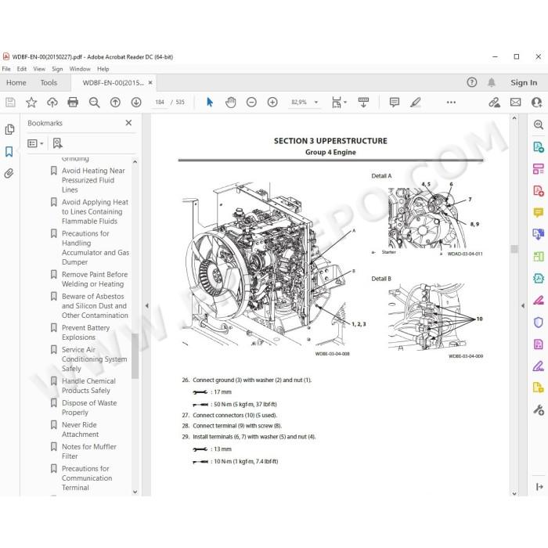Zoom out with minus icon
Image resolution: width=548 pixels, height=548 pixels.
[251, 102]
